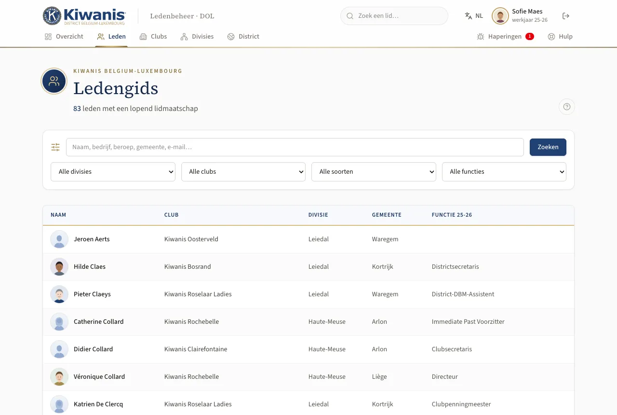Click the Kiwanis Clairefontaine club cell

click(x=196, y=349)
